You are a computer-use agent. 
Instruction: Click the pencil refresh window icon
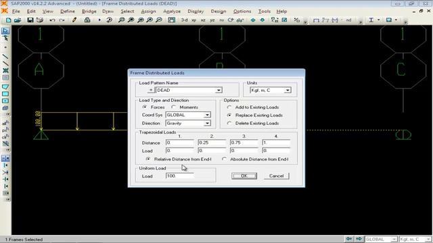(x=74, y=20)
